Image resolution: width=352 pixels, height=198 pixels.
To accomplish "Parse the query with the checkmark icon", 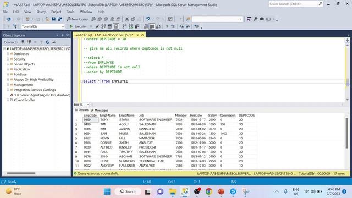I will (97, 26).
